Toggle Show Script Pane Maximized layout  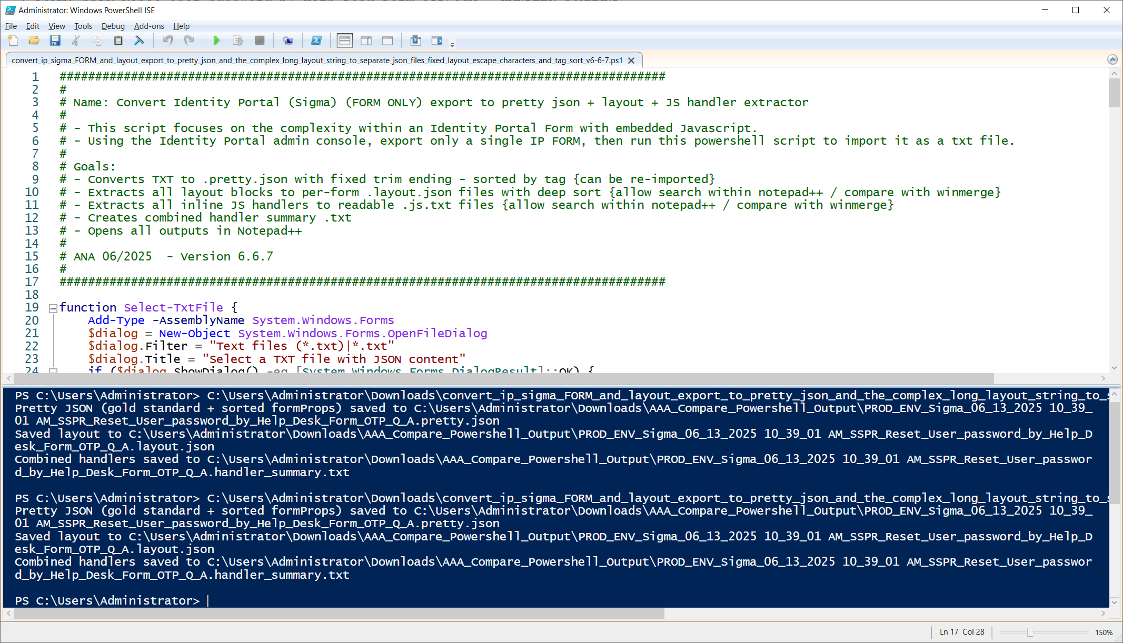click(387, 41)
